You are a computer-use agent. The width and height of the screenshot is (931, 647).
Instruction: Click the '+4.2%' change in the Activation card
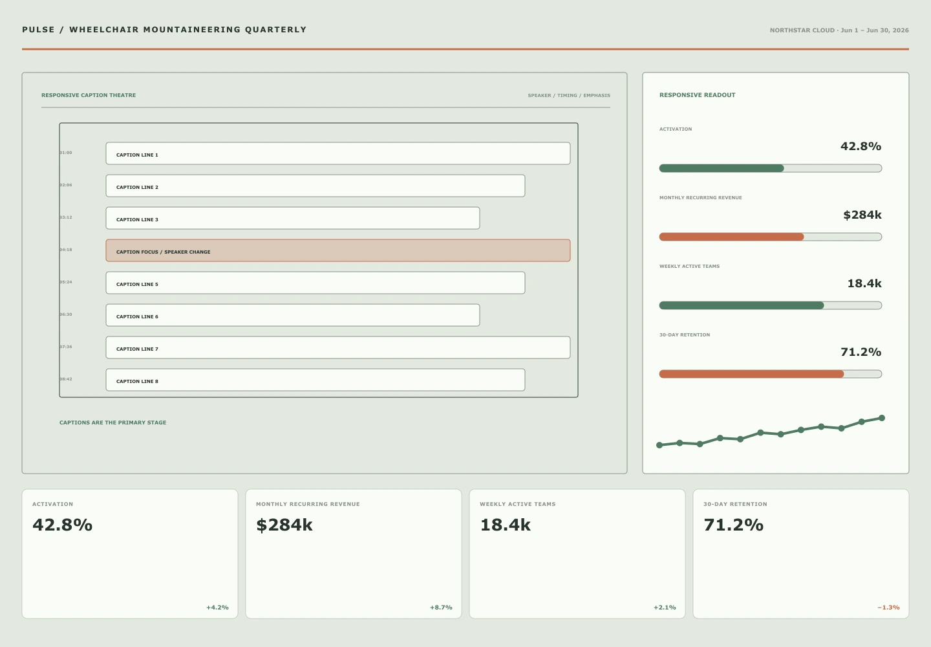[218, 608]
